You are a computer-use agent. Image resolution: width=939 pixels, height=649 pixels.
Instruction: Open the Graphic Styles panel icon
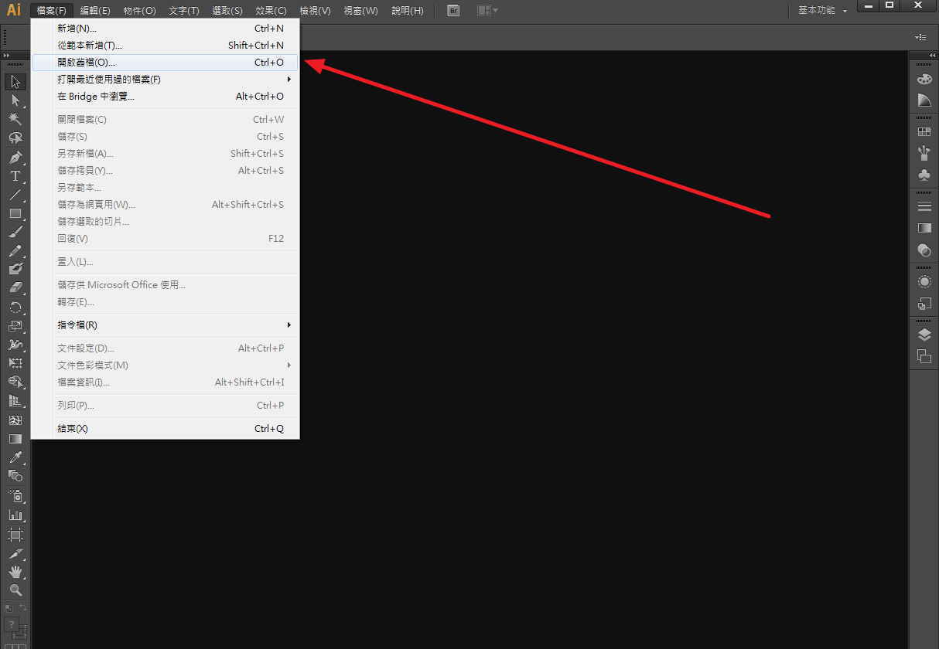(924, 303)
